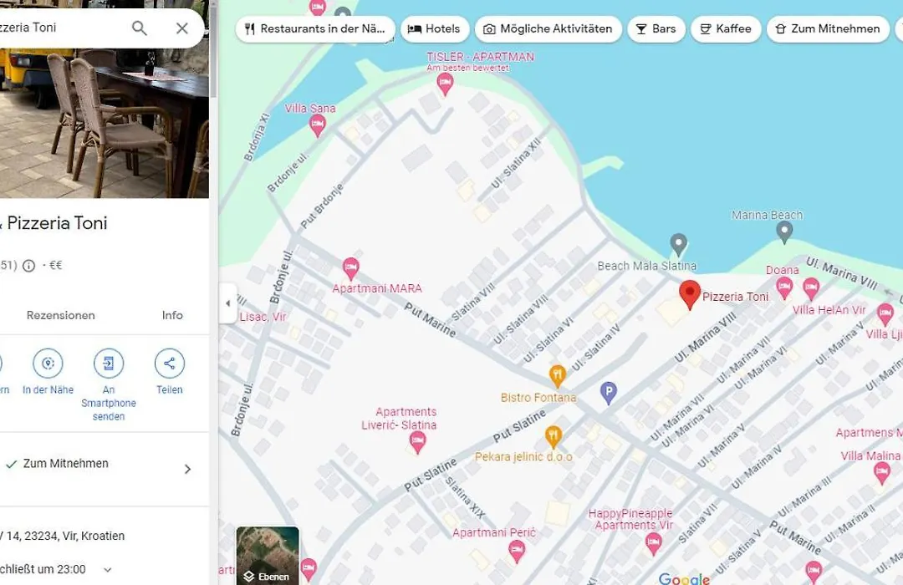This screenshot has height=585, width=903.
Task: Click the Pekara jelinic d.o.o pin
Action: point(553,436)
